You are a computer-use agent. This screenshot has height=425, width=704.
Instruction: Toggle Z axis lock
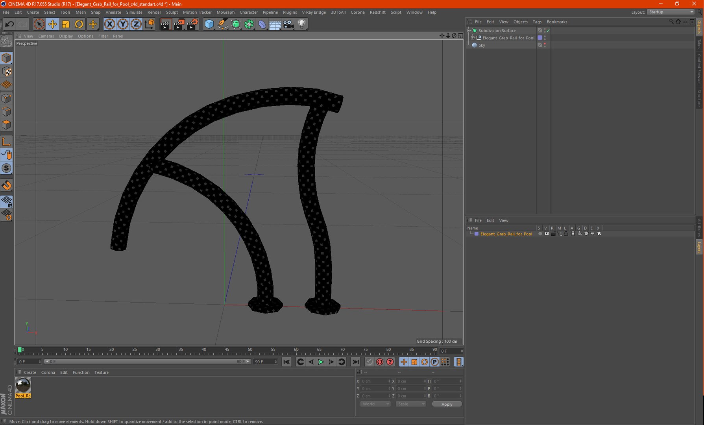tap(136, 24)
